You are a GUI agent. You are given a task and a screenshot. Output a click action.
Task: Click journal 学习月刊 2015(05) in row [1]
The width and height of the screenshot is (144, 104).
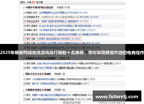[x=79, y=13]
